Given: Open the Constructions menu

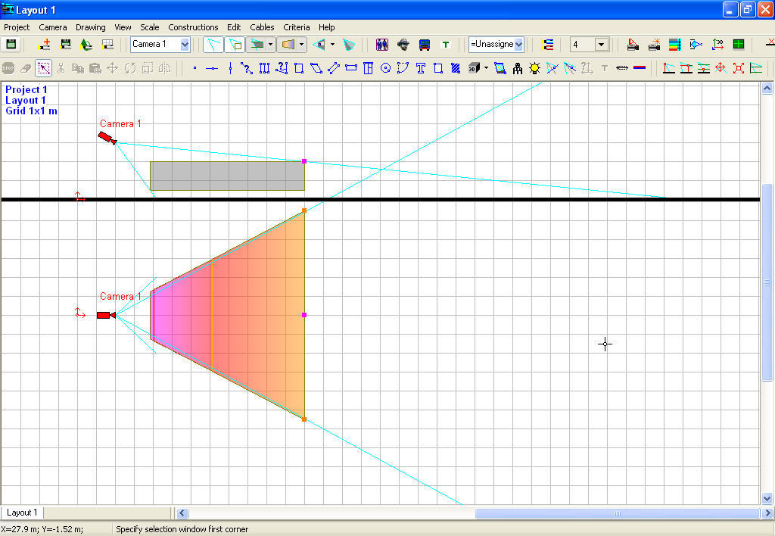Looking at the screenshot, I should pyautogui.click(x=193, y=27).
